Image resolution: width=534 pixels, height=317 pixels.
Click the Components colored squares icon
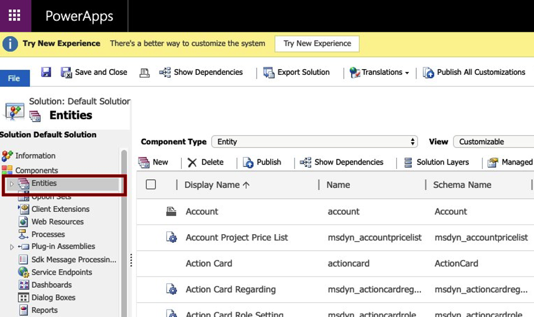tap(7, 170)
